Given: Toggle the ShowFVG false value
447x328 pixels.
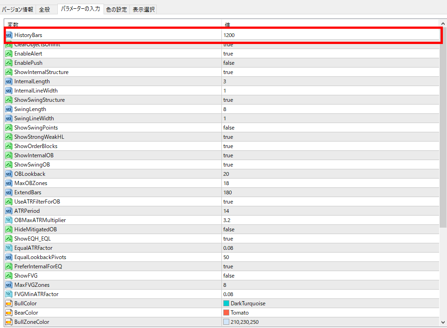Looking at the screenshot, I should (229, 276).
